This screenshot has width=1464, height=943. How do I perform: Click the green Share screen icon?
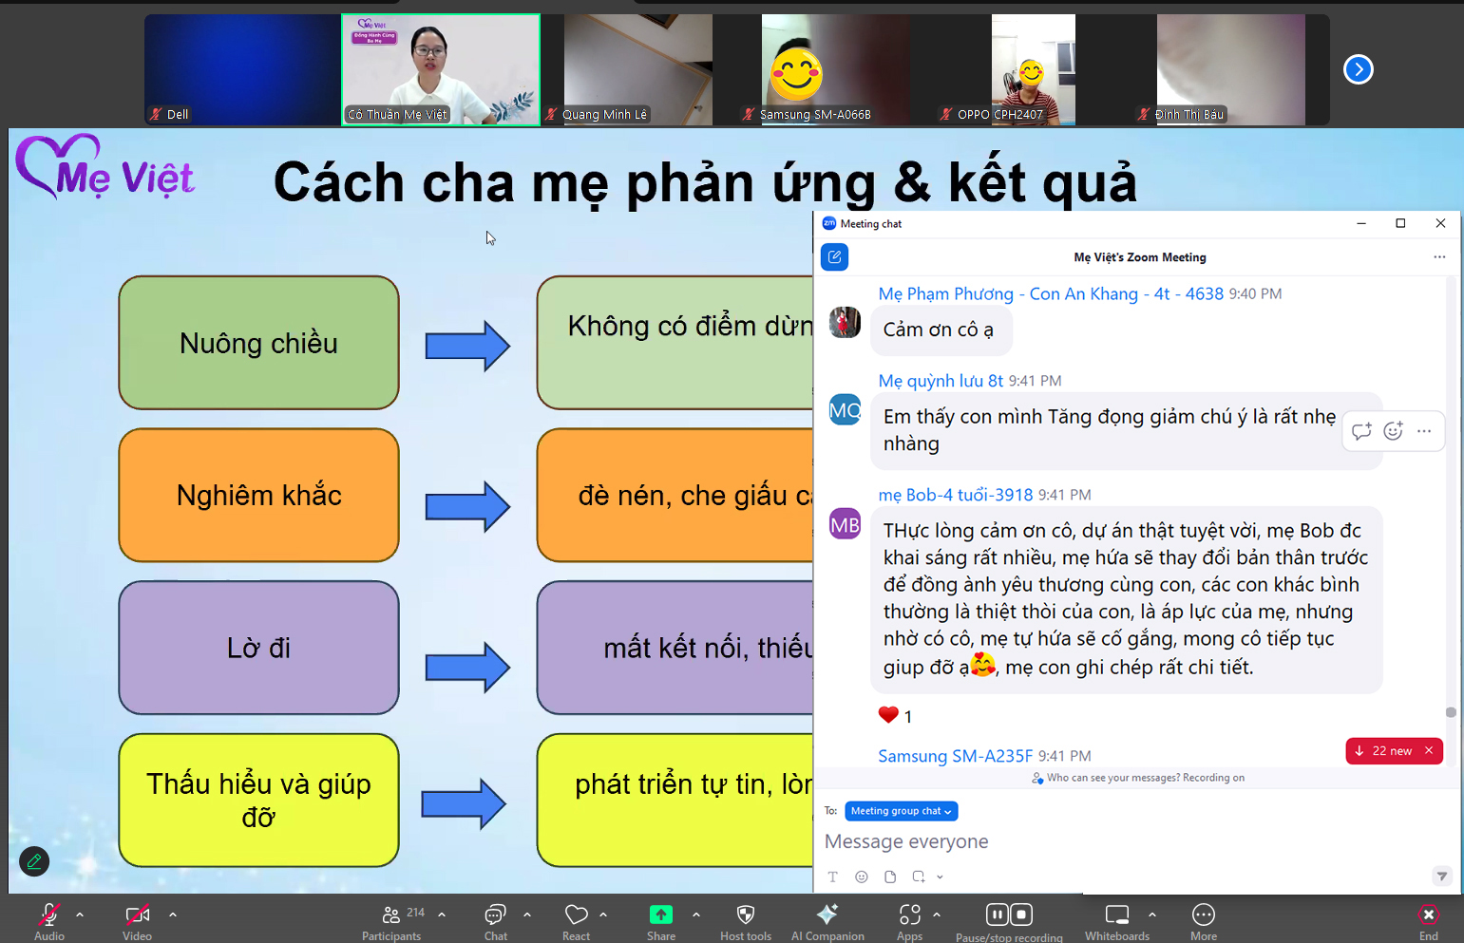(x=661, y=915)
